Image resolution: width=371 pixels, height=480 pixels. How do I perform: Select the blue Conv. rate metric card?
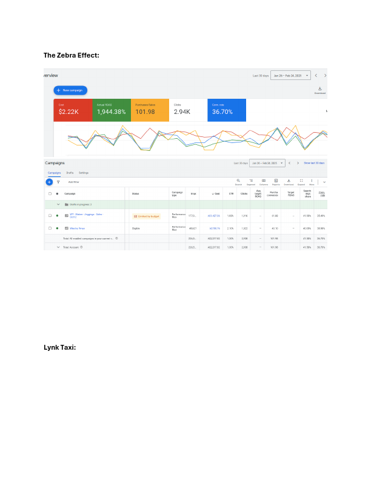(x=227, y=110)
